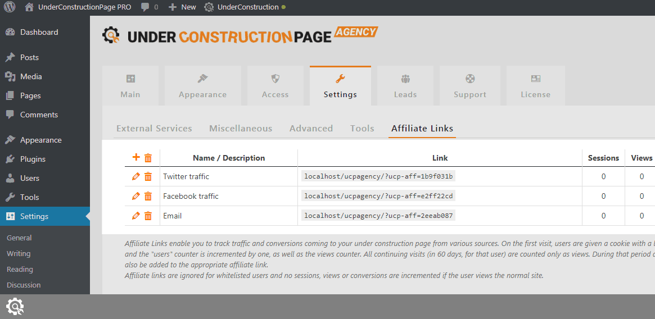Image resolution: width=655 pixels, height=319 pixels.
Task: Click the gear icon in bottom bar
Action: (x=15, y=307)
